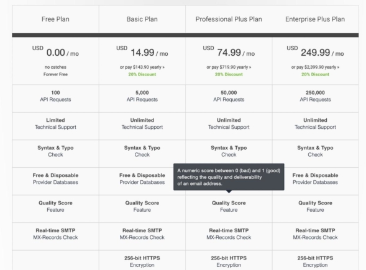Click the Quality Score tooltip box
366x270 pixels.
[x=229, y=177]
